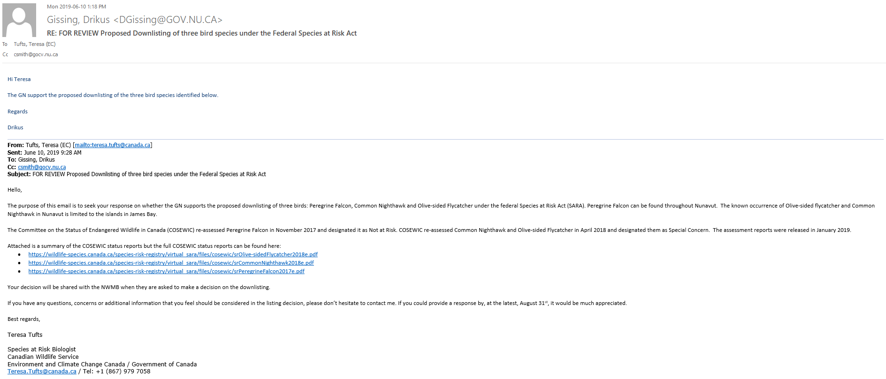Viewport: 886px width, 379px height.
Task: Click Teresa.Tufts@canada.ca link in signature
Action: (42, 372)
